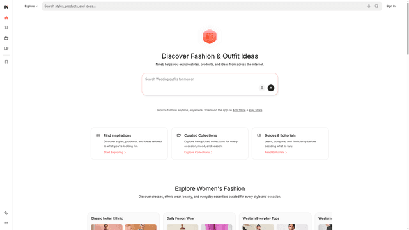Open the Home icon in sidebar
The width and height of the screenshot is (409, 230).
pos(6,18)
